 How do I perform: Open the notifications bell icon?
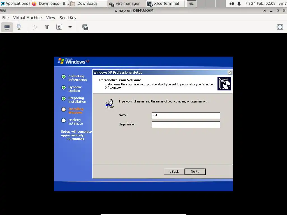(x=239, y=3)
